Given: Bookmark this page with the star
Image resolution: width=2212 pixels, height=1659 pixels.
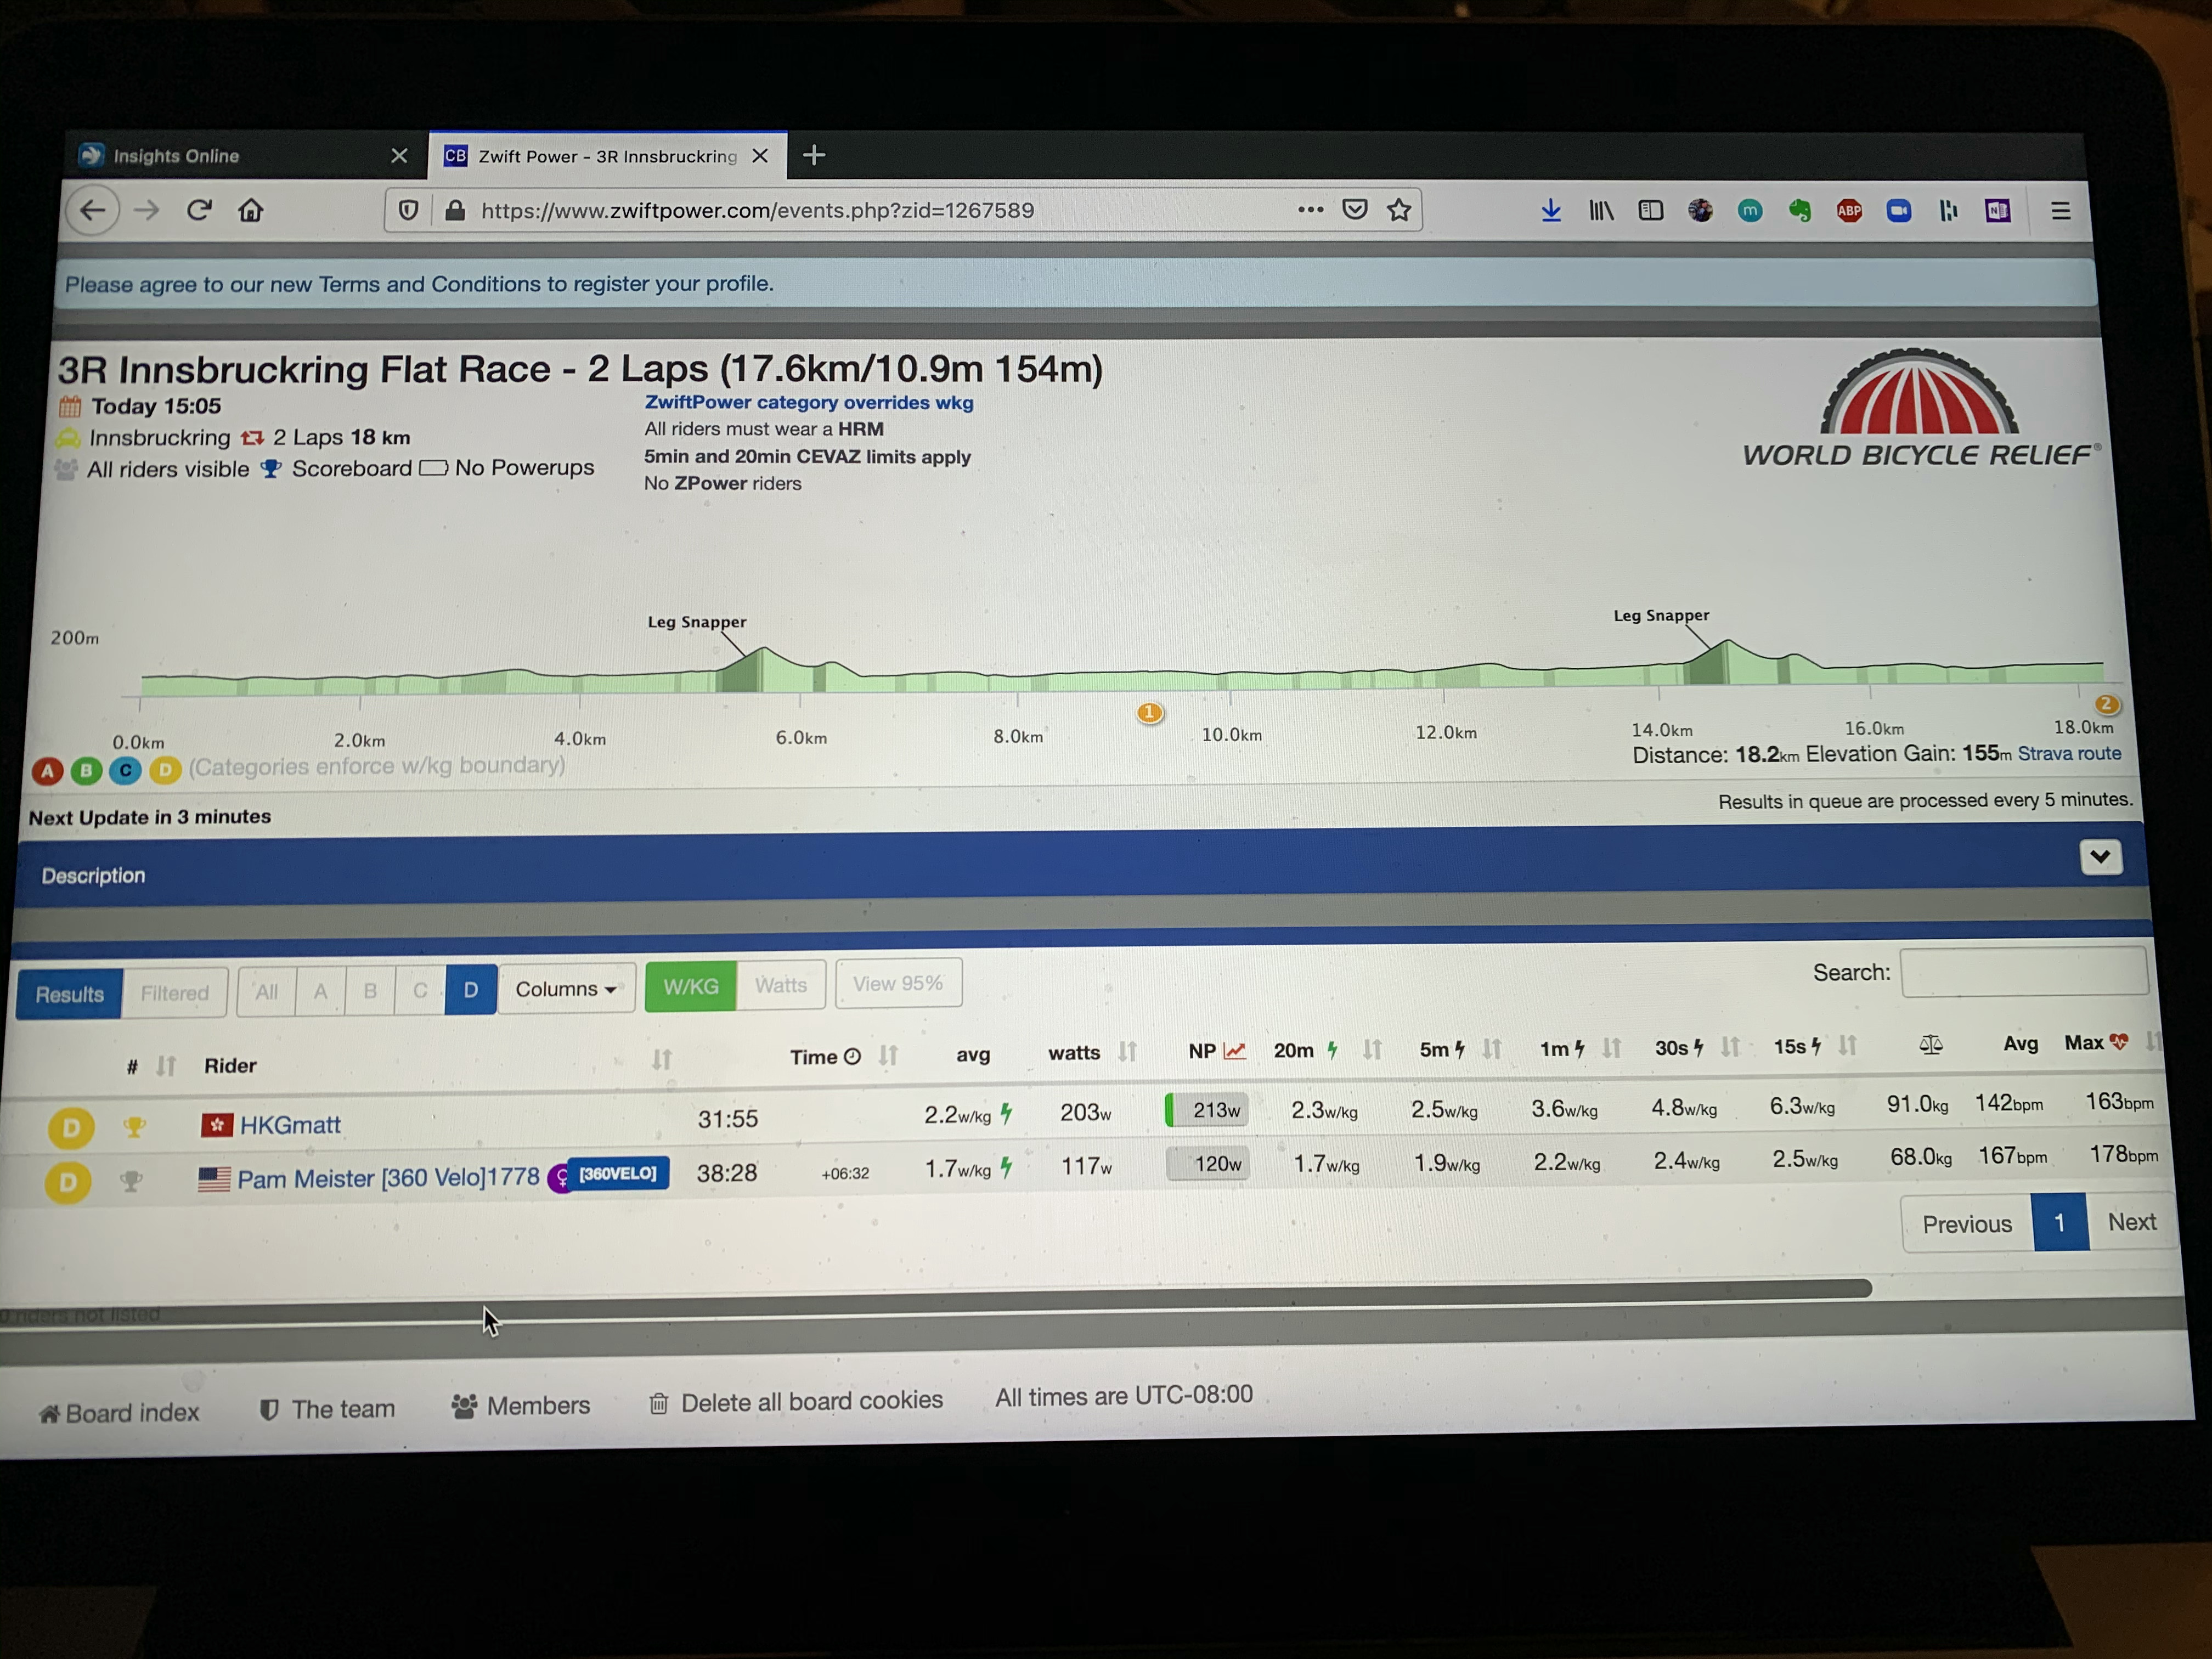Looking at the screenshot, I should pyautogui.click(x=1399, y=209).
